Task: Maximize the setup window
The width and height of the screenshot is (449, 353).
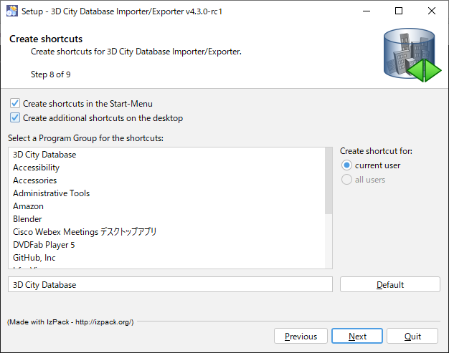Action: [x=399, y=11]
